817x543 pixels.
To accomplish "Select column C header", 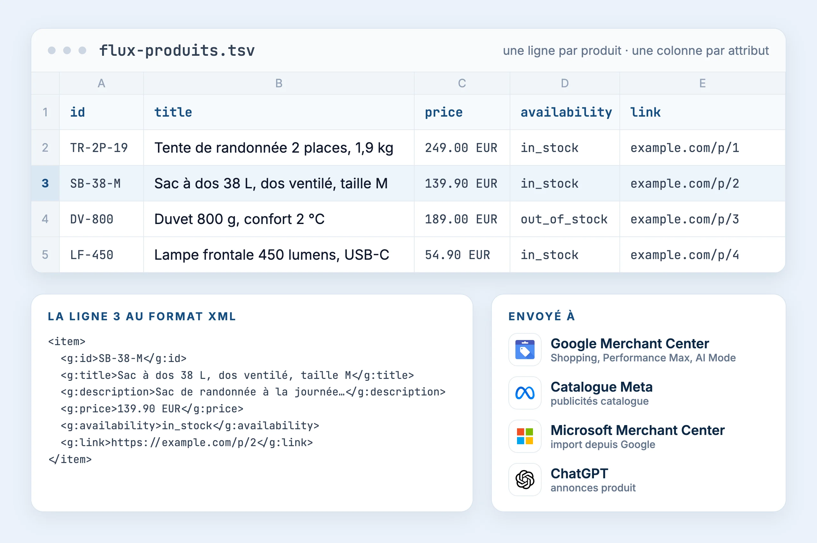I will point(462,83).
